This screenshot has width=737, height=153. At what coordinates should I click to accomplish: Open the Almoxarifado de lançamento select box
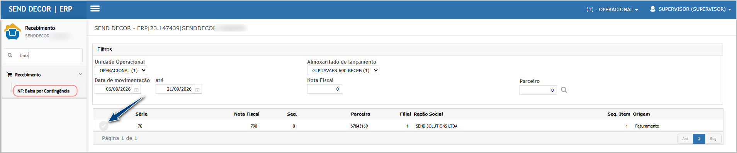coord(343,71)
